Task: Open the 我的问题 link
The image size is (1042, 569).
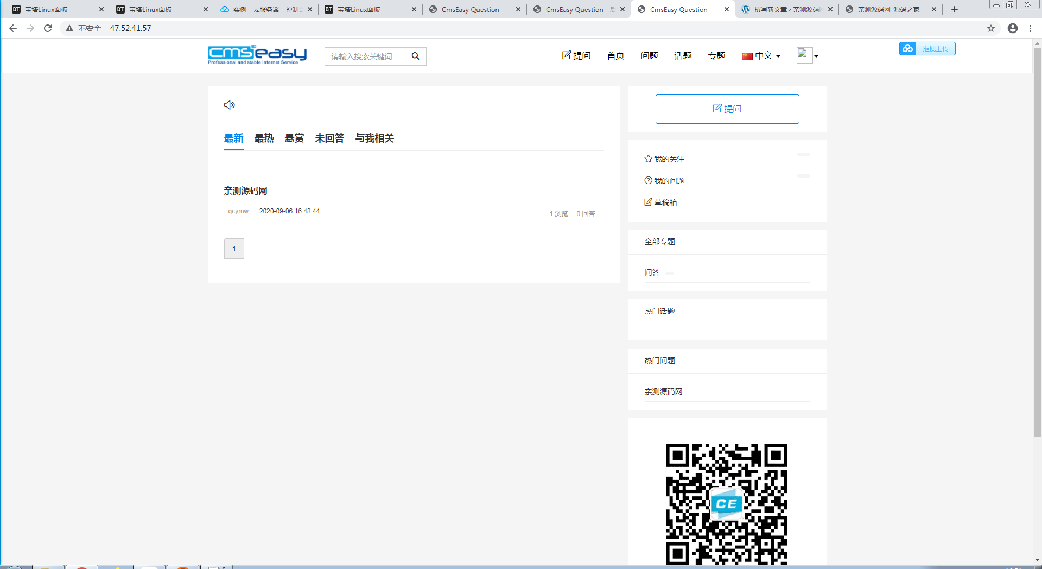Action: (664, 181)
